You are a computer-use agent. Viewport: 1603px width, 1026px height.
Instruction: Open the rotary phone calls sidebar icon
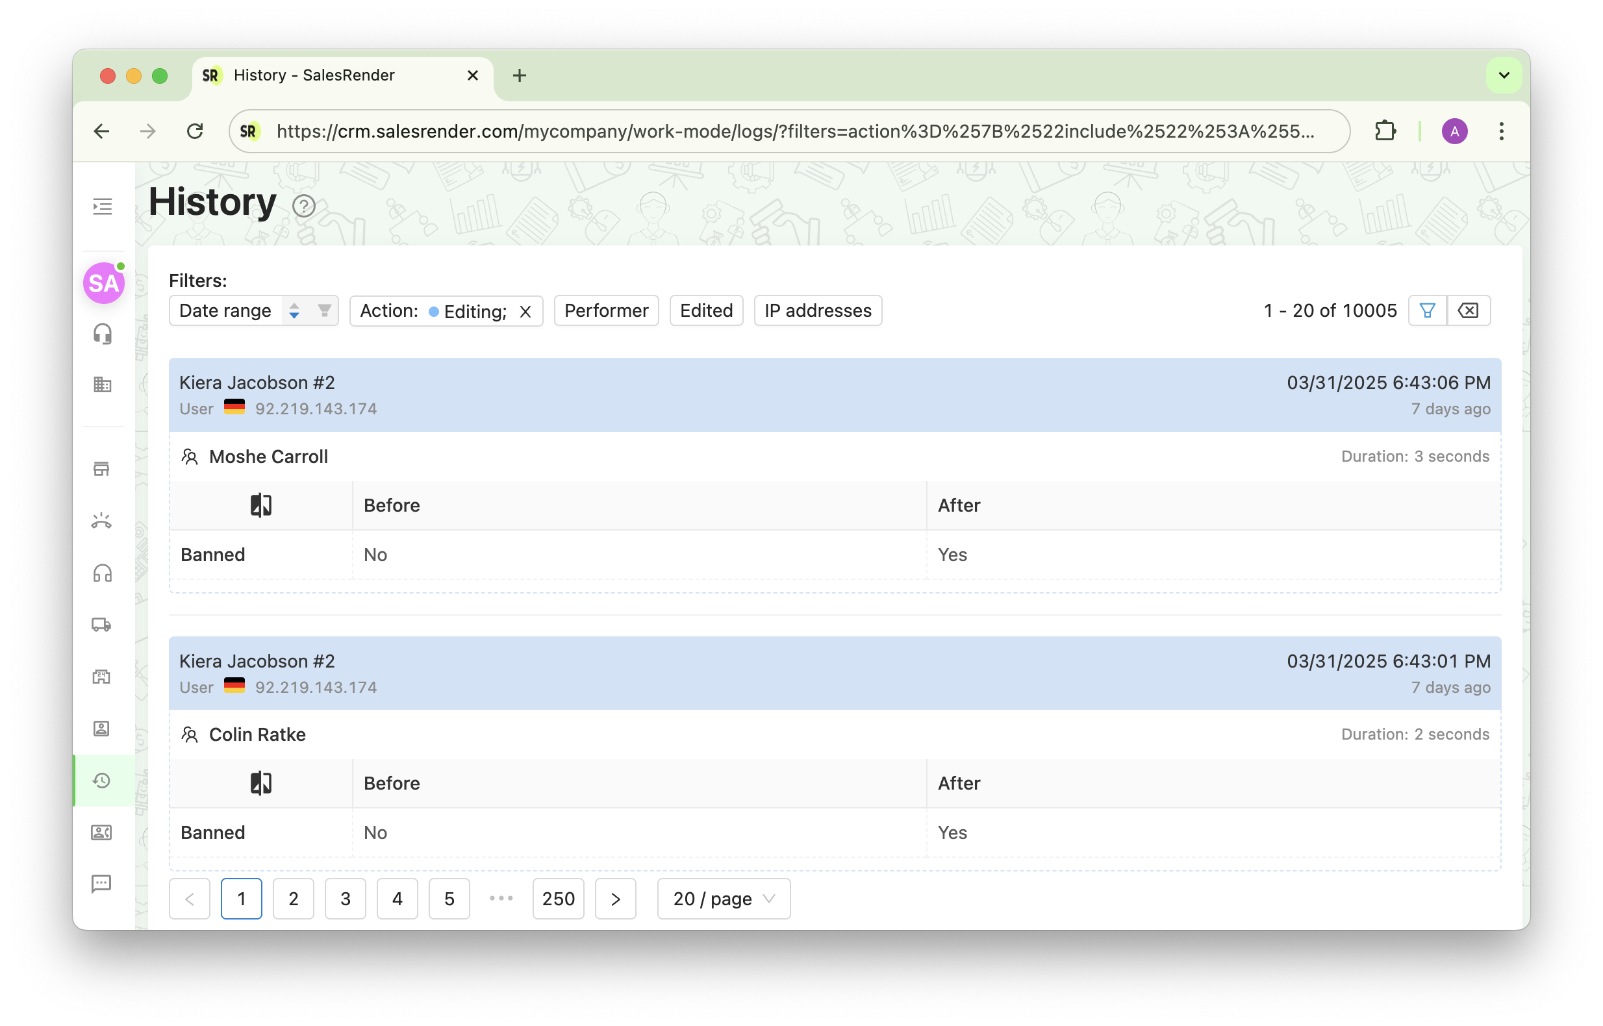point(101,521)
